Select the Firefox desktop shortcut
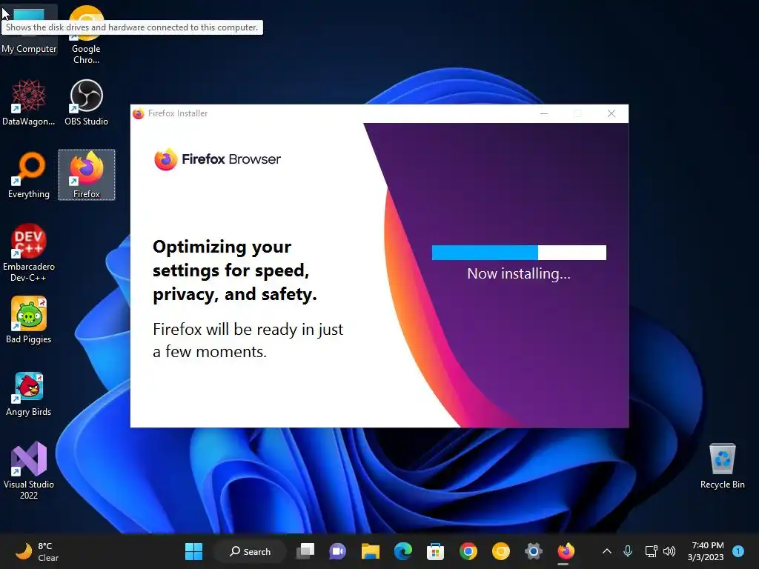This screenshot has height=569, width=759. pyautogui.click(x=87, y=175)
